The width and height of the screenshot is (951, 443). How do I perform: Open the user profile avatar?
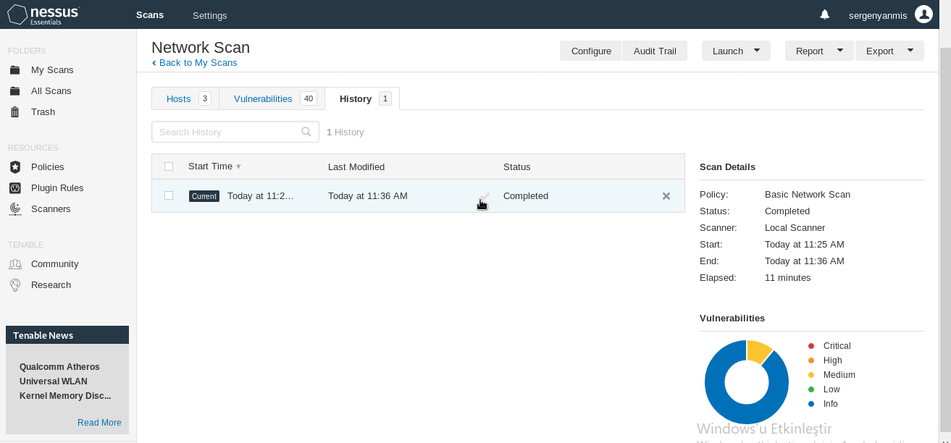(x=923, y=14)
